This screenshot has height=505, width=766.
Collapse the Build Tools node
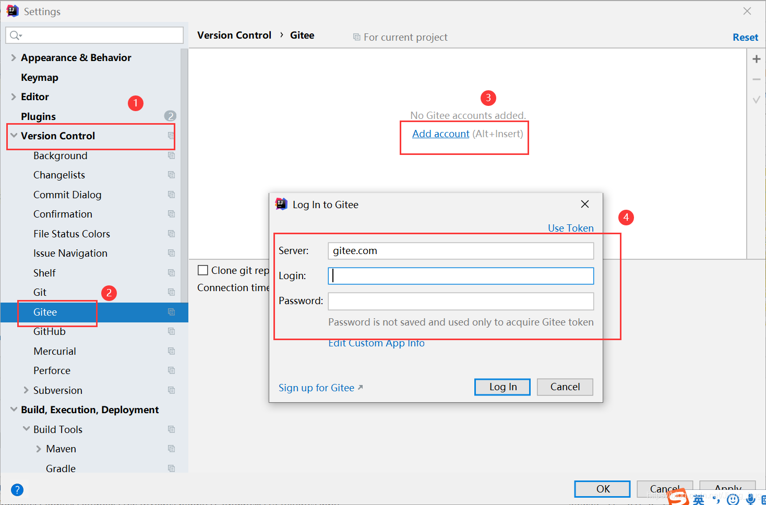pos(26,429)
